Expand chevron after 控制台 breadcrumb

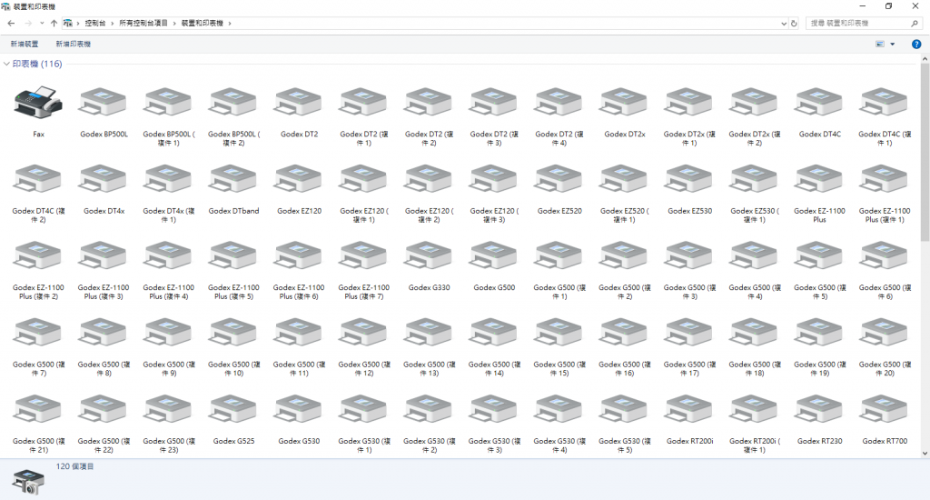[x=112, y=23]
